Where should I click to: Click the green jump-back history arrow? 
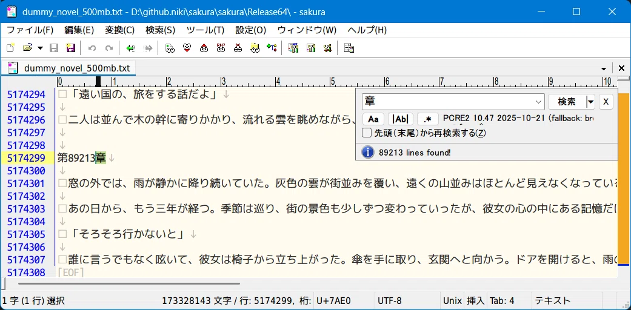coord(131,48)
